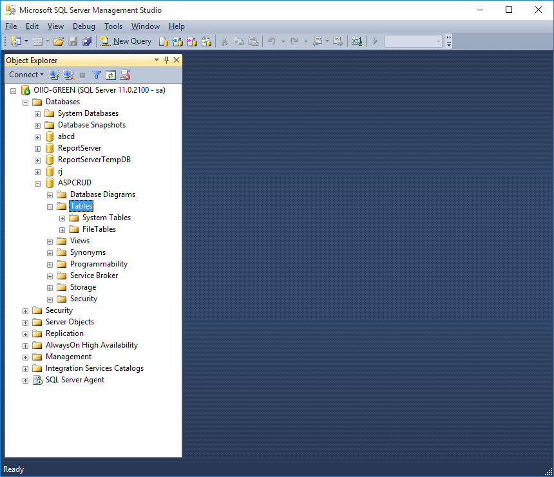
Task: Click the Activity Monitor toolbar icon
Action: click(x=357, y=41)
